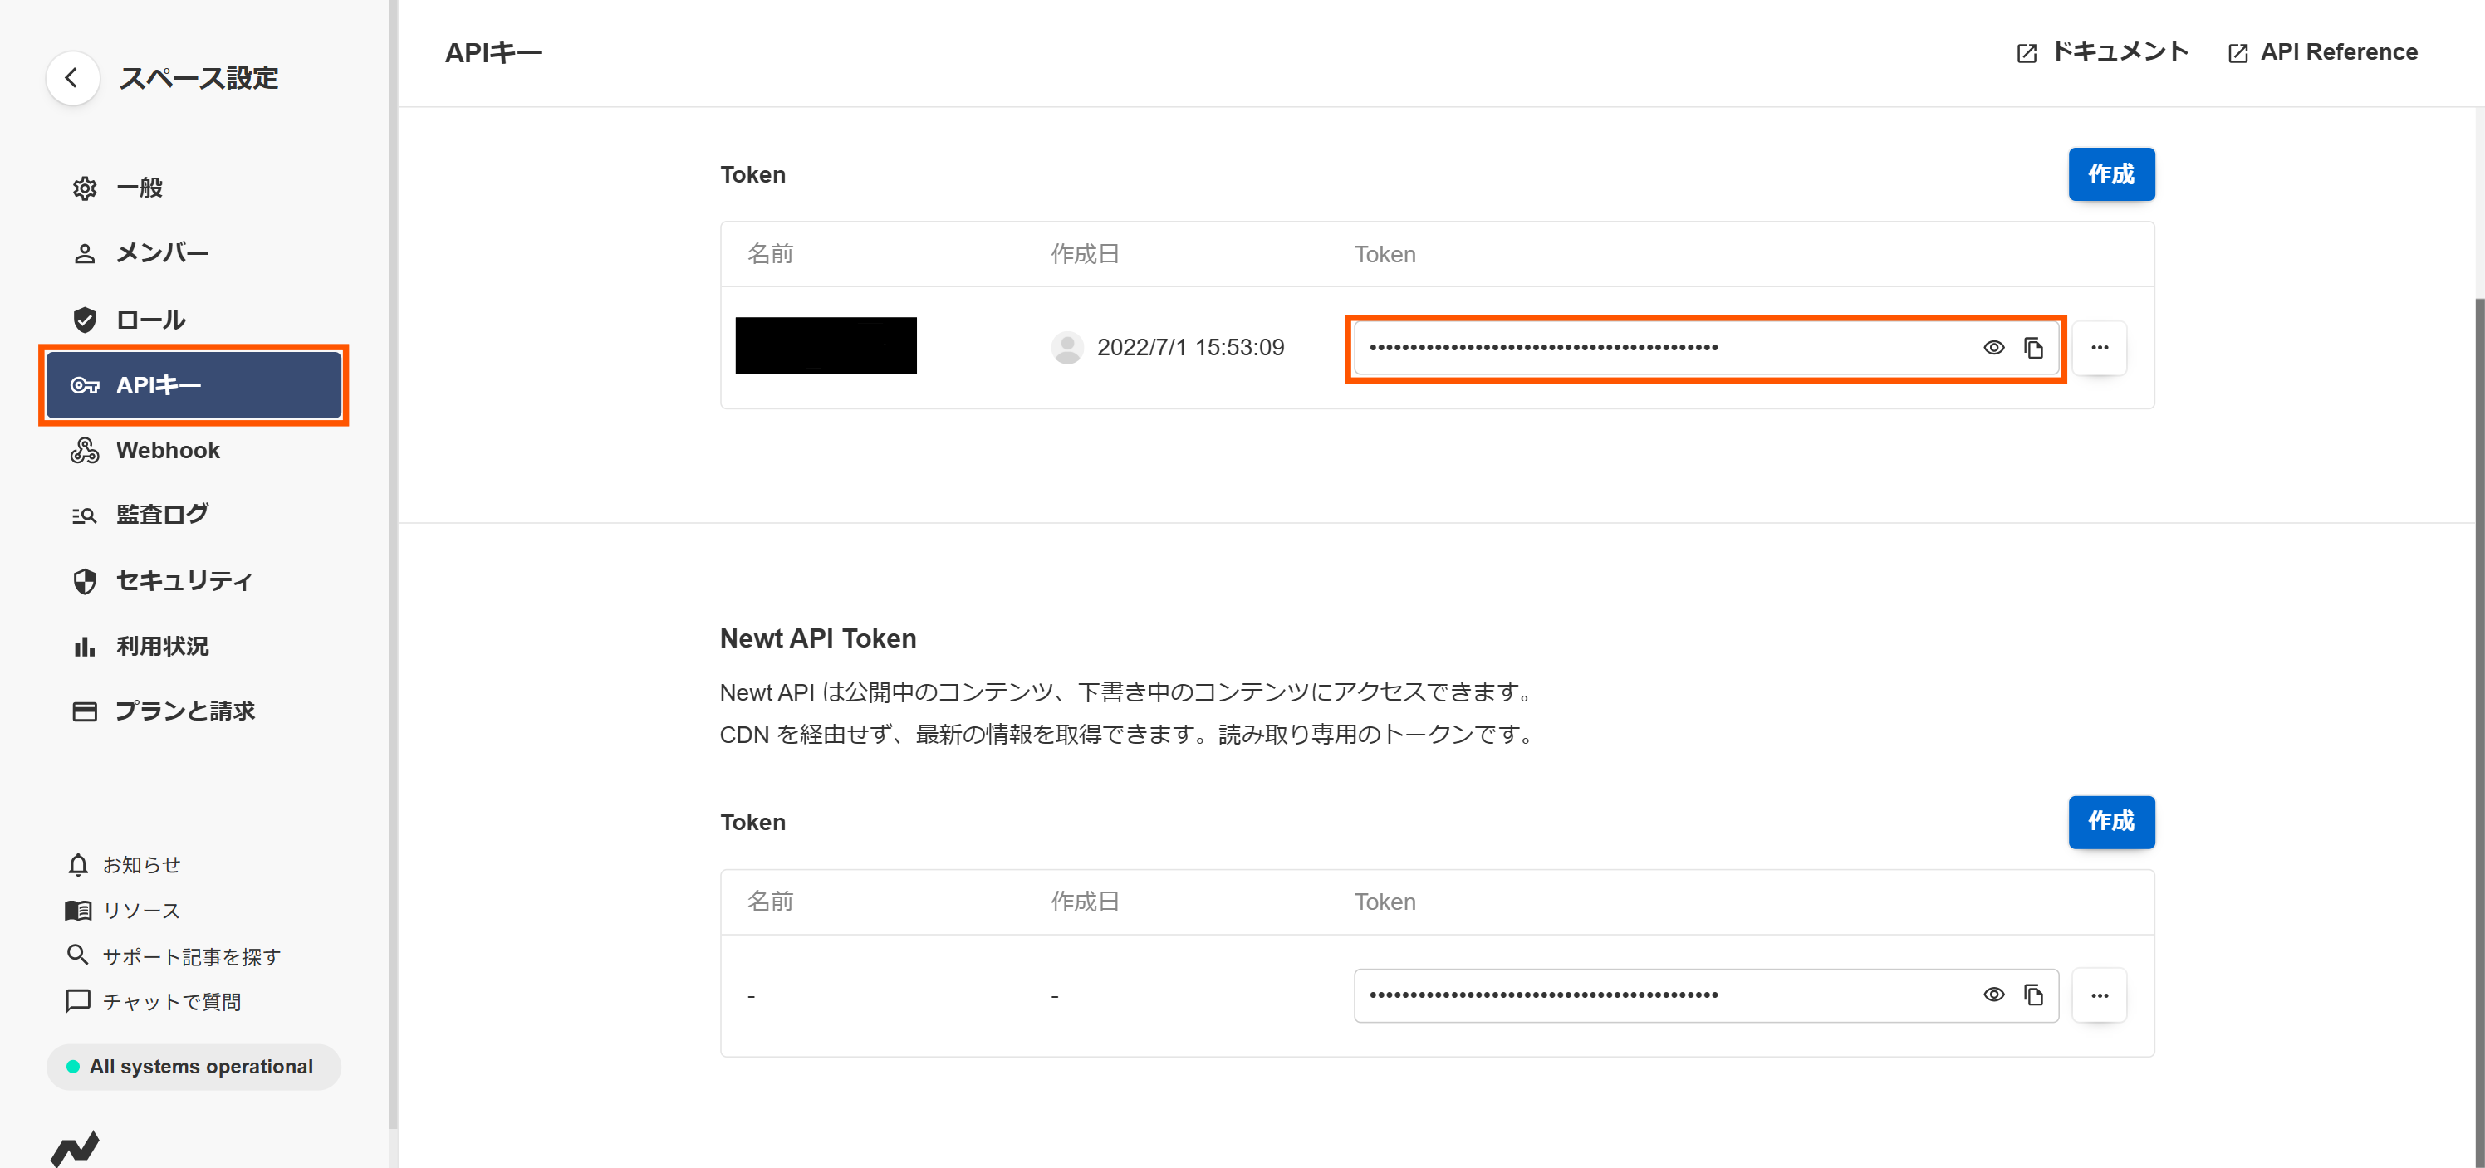Screen dimensions: 2485x1168
Task: Go back using the sidebar arrow button
Action: point(72,78)
